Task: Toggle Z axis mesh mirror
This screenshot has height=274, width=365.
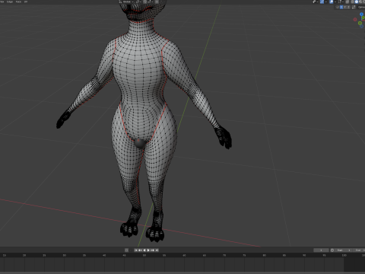Action: [348, 7]
